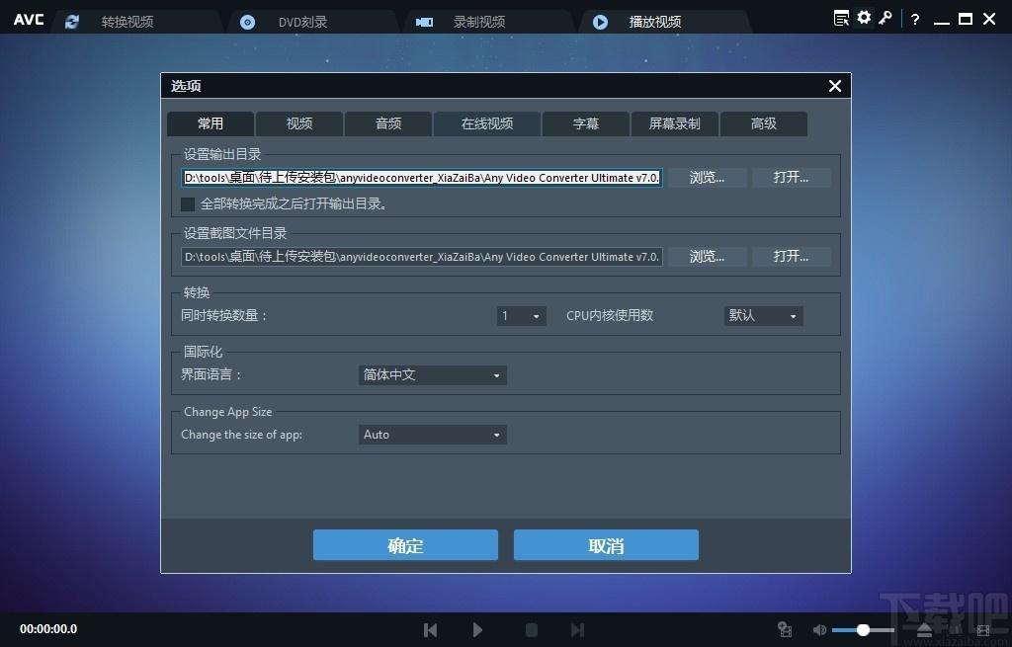Click the add-video filmstrip icon
Screen dimensions: 1012x647
tap(785, 629)
